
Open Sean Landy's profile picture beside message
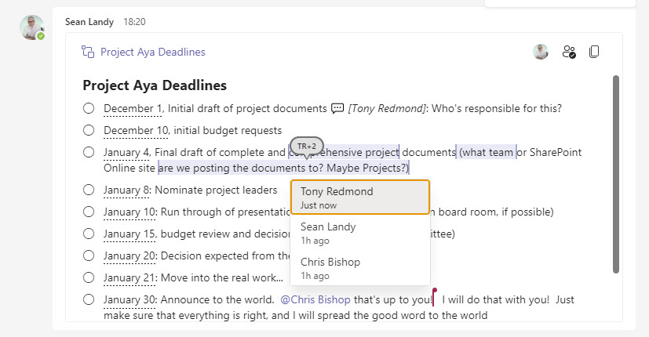[x=32, y=27]
